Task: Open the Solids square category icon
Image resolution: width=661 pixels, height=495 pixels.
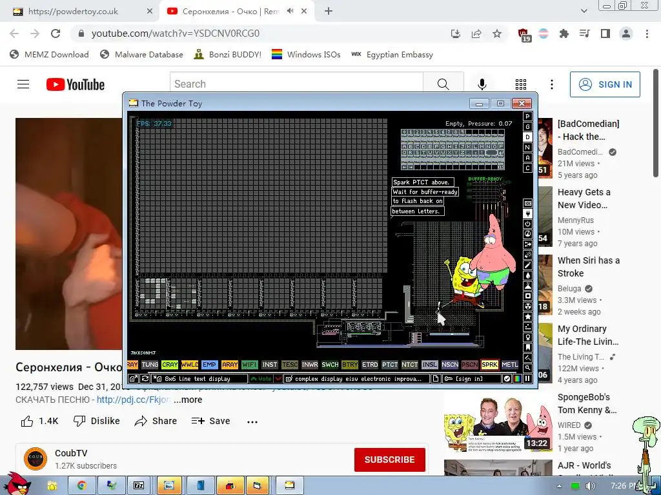Action: click(527, 296)
